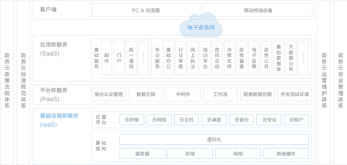This screenshot has width=347, height=165.
Task: Select the 云主机 box
Action: tap(186, 120)
